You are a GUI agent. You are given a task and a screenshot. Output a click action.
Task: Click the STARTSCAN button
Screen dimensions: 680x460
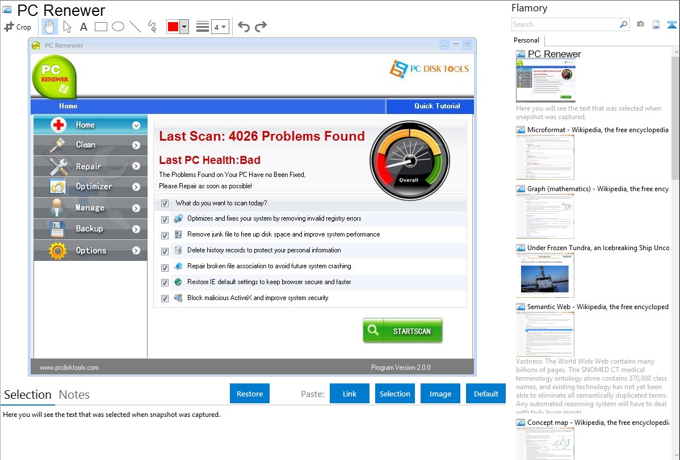tap(402, 331)
